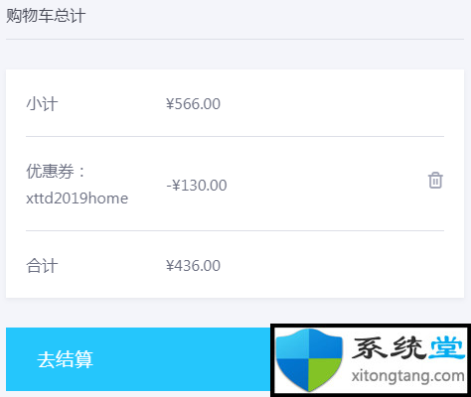The width and height of the screenshot is (471, 397).
Task: Click the horizontal rule below 购物车总计
Action: [x=235, y=39]
